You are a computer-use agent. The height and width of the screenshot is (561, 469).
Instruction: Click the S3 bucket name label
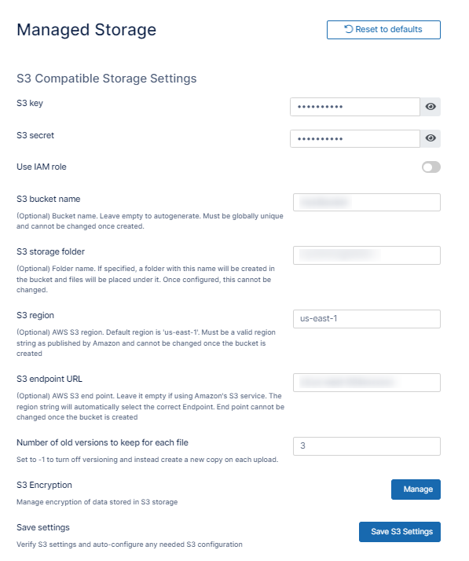(x=48, y=199)
